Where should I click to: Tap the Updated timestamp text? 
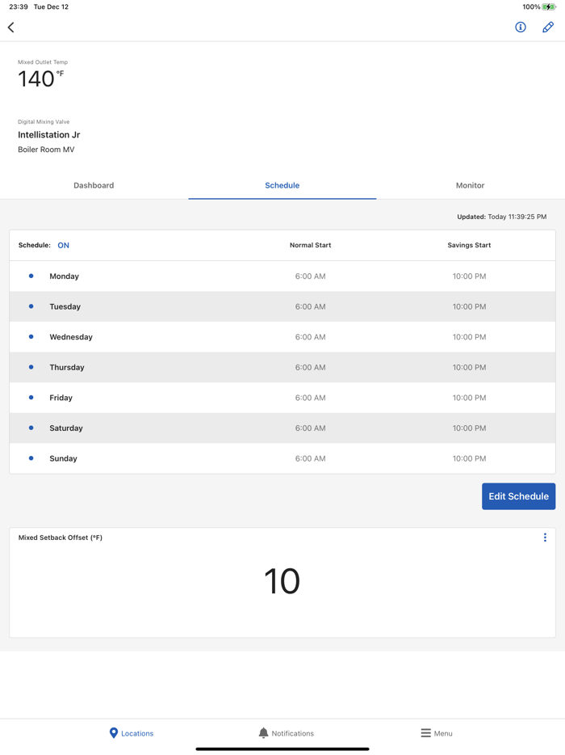501,217
